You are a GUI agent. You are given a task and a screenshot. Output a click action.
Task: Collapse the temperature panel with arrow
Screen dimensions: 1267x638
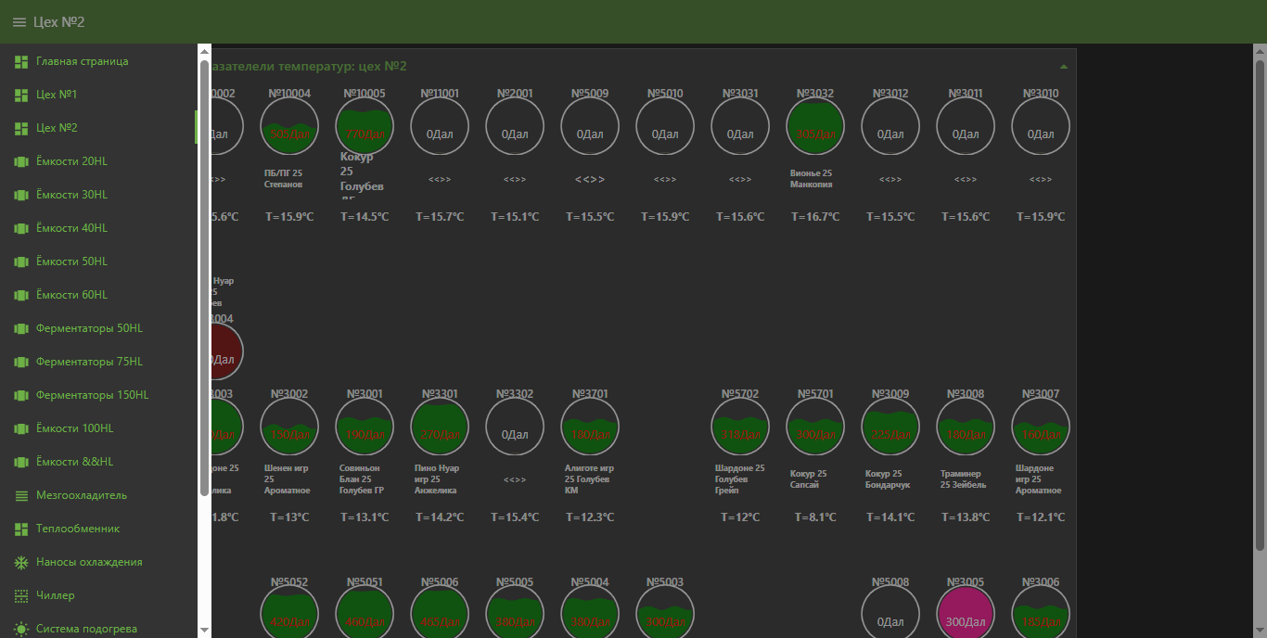click(x=1064, y=67)
